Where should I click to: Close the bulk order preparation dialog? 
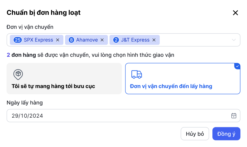[x=235, y=13]
